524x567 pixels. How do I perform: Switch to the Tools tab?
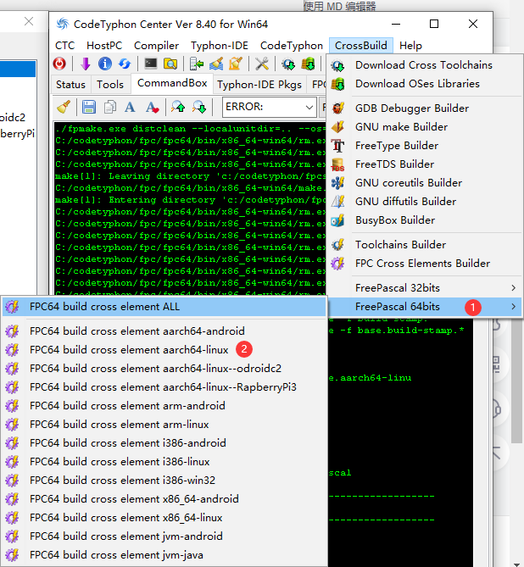click(110, 85)
